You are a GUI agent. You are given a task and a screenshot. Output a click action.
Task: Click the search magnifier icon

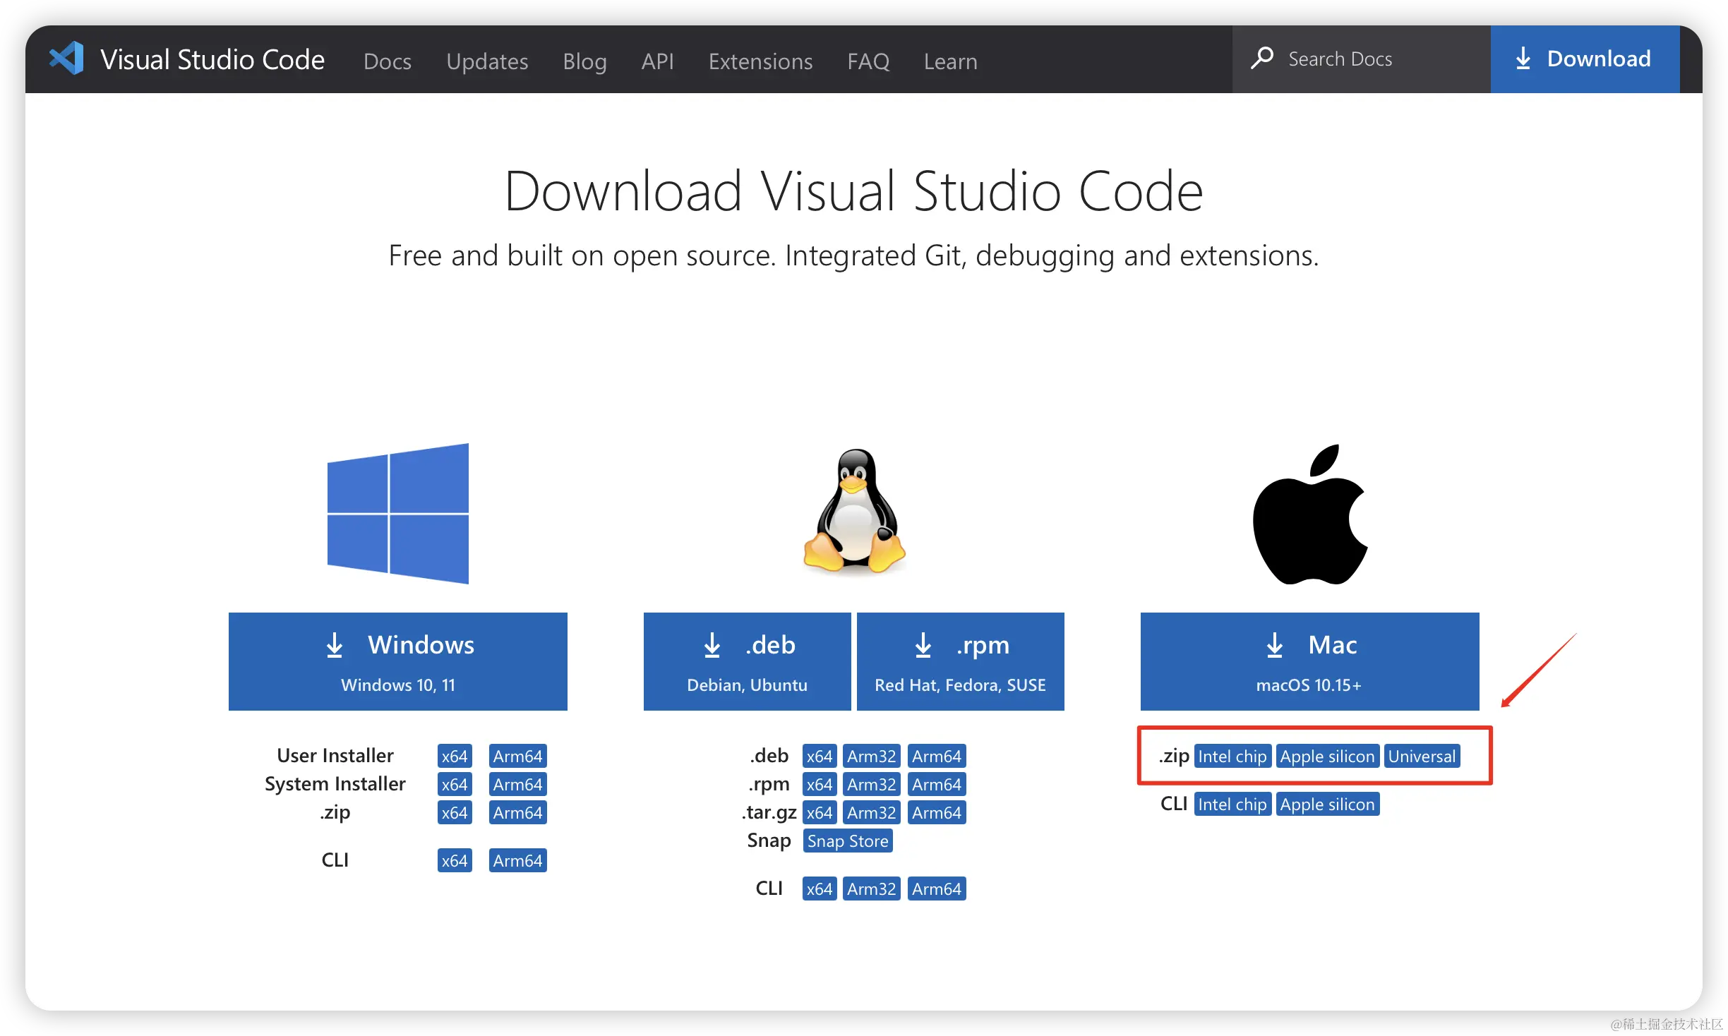point(1262,58)
